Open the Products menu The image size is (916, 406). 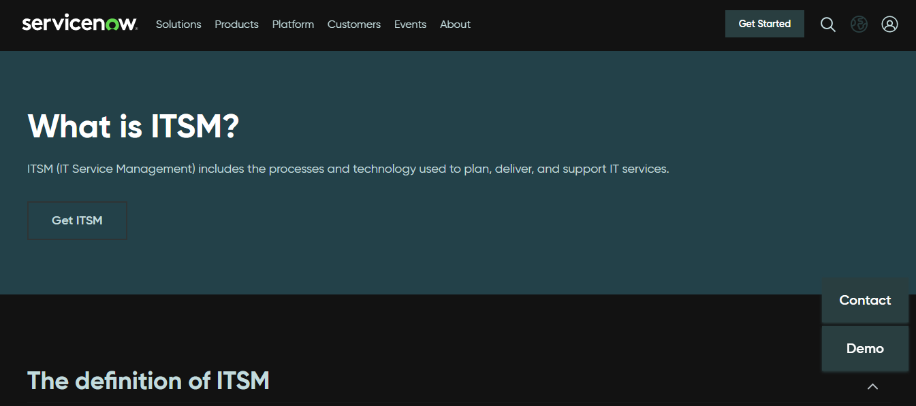(236, 24)
